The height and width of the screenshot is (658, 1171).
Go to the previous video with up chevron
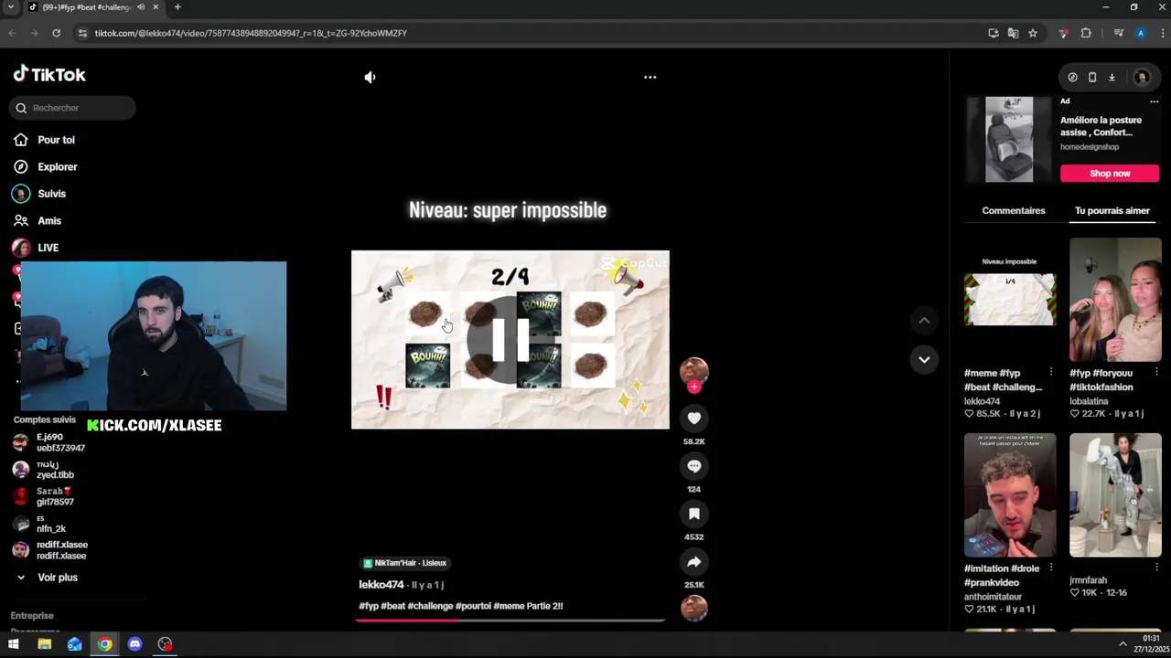pyautogui.click(x=924, y=321)
